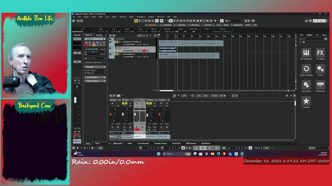Click the Add Track plus button

click(x=110, y=35)
